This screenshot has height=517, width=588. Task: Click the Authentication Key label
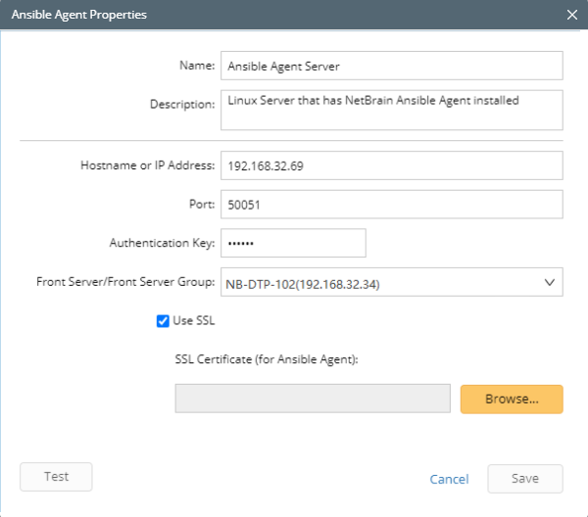click(162, 243)
